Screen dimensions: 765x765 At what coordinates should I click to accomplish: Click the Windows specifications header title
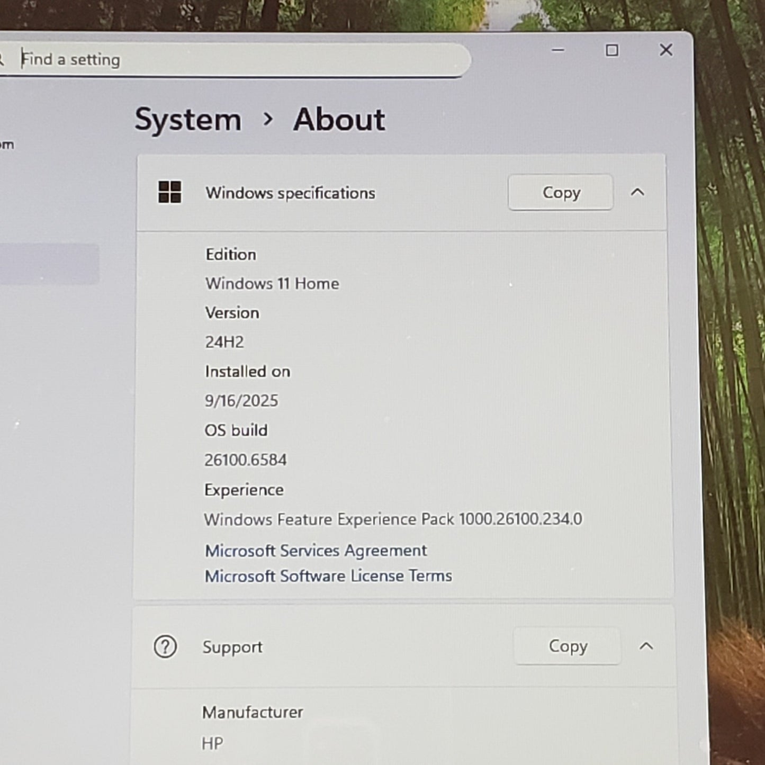[x=291, y=193]
